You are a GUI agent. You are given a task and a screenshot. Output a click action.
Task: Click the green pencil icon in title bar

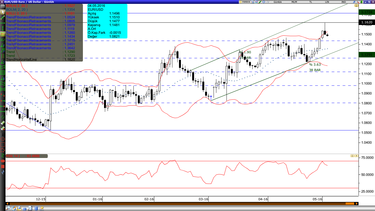click(260, 2)
